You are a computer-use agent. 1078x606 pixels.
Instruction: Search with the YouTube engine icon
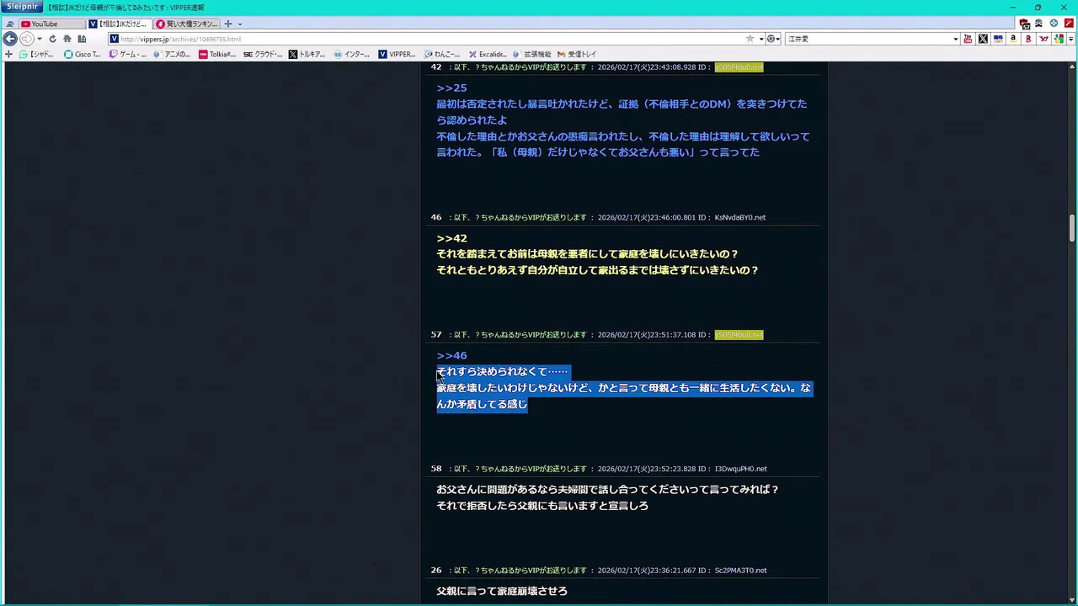968,39
